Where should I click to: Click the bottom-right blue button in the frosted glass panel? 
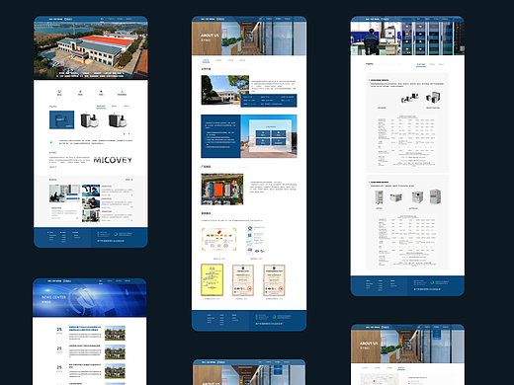pyautogui.click(x=279, y=142)
